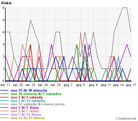Select legend entry 'nuo 15 iki 30 minučių'
This screenshot has width=138, height=121.
click(29, 91)
